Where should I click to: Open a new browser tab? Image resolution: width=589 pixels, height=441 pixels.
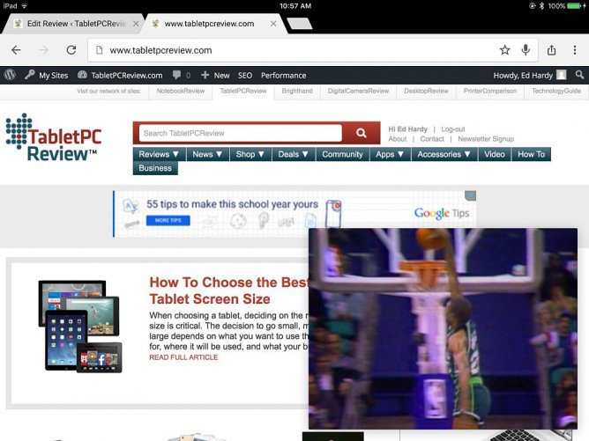[x=299, y=23]
